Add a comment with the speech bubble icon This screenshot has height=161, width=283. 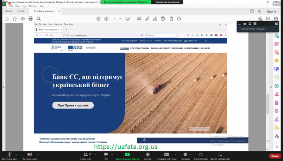pos(139,18)
